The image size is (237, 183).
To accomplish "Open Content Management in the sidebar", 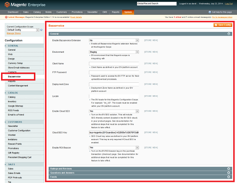I will tap(18, 86).
